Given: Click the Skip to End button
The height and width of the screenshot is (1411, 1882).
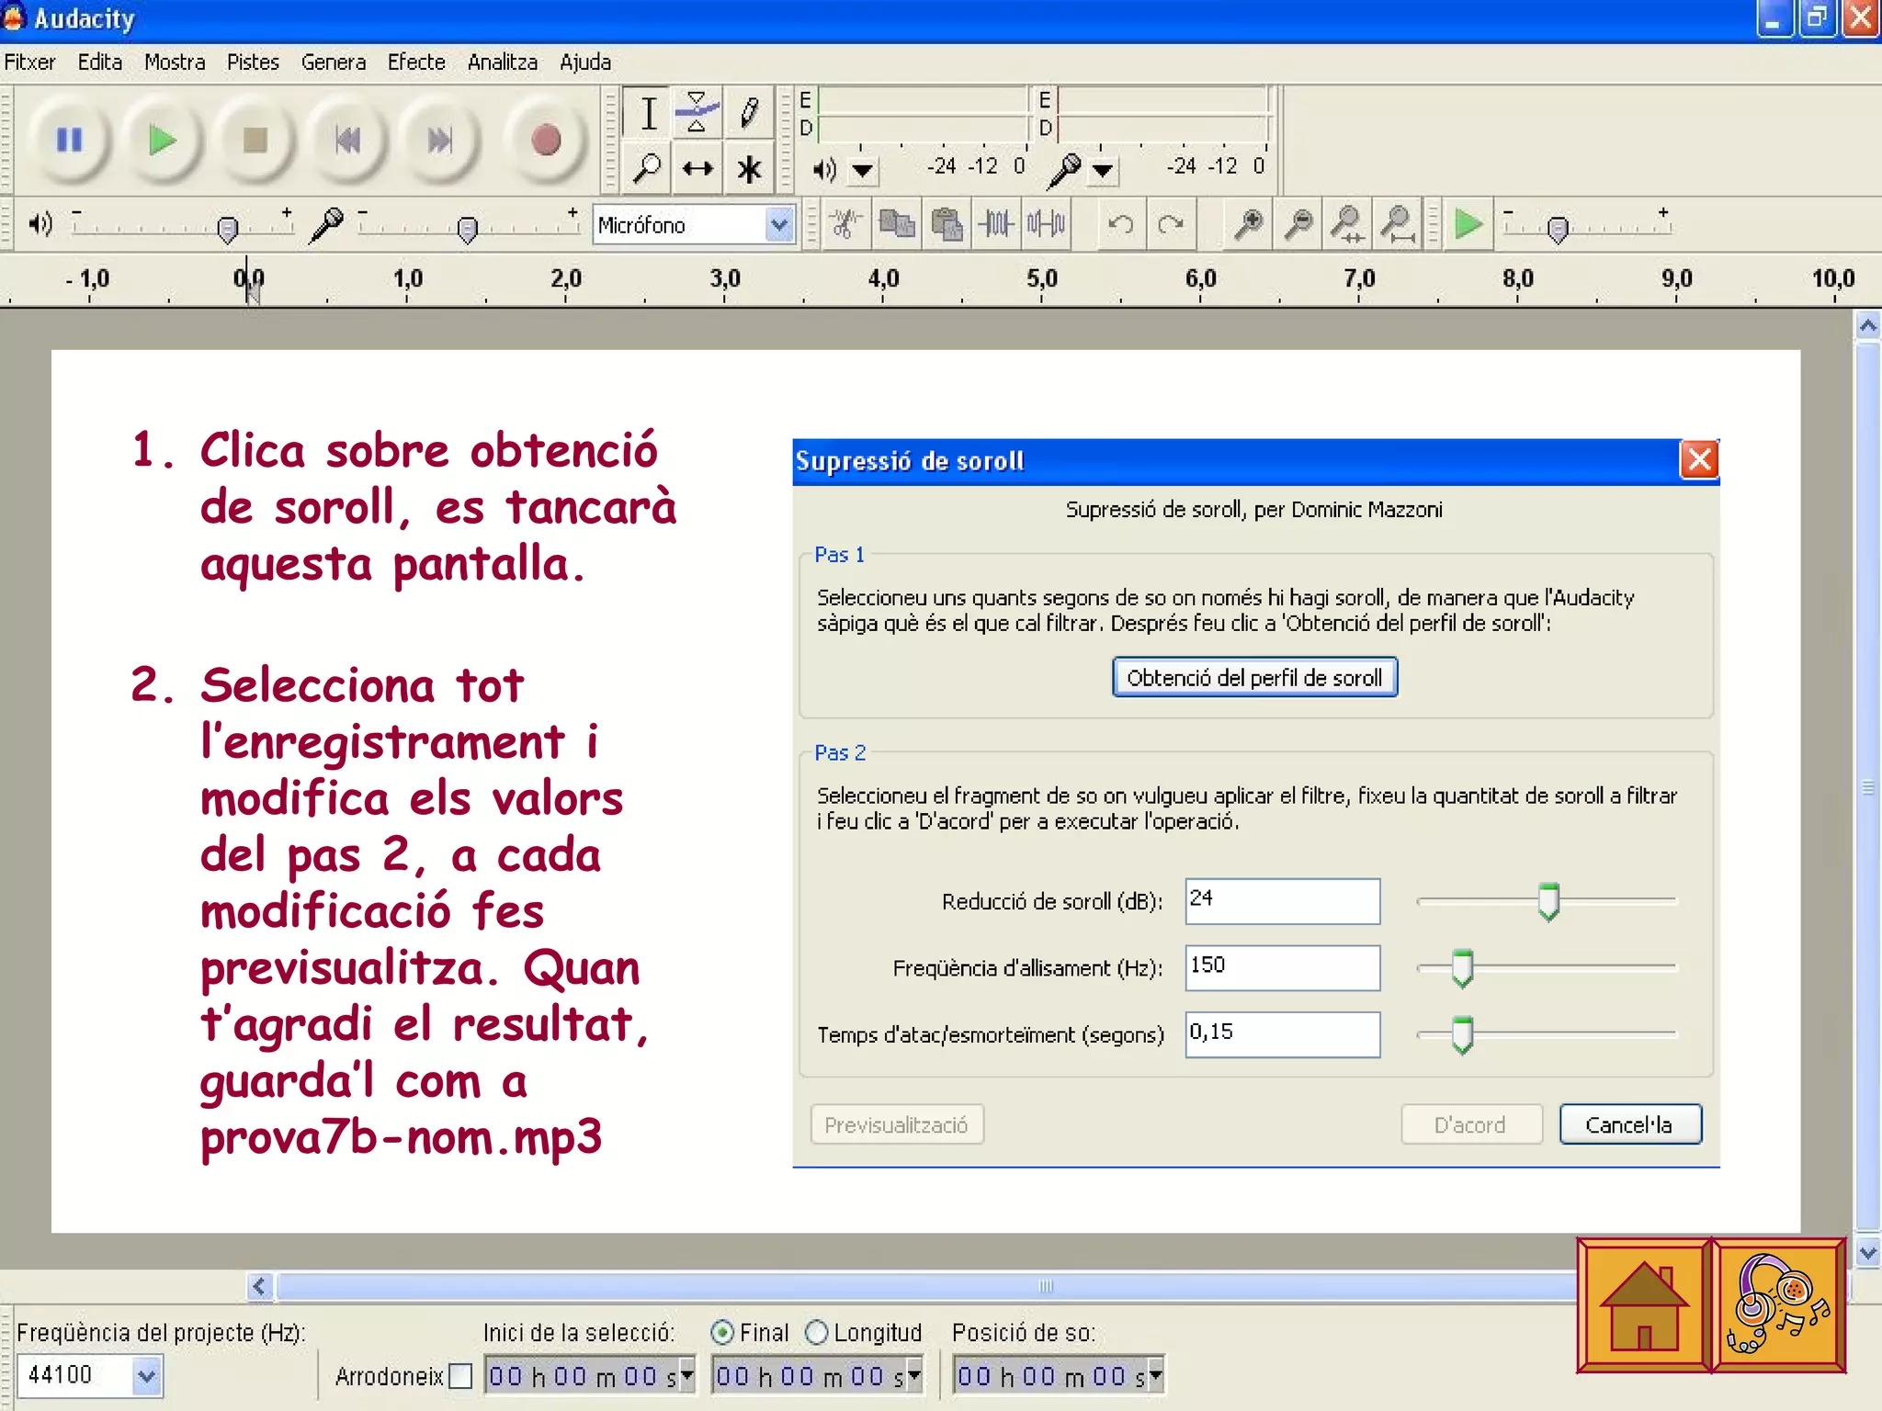Looking at the screenshot, I should (x=441, y=141).
